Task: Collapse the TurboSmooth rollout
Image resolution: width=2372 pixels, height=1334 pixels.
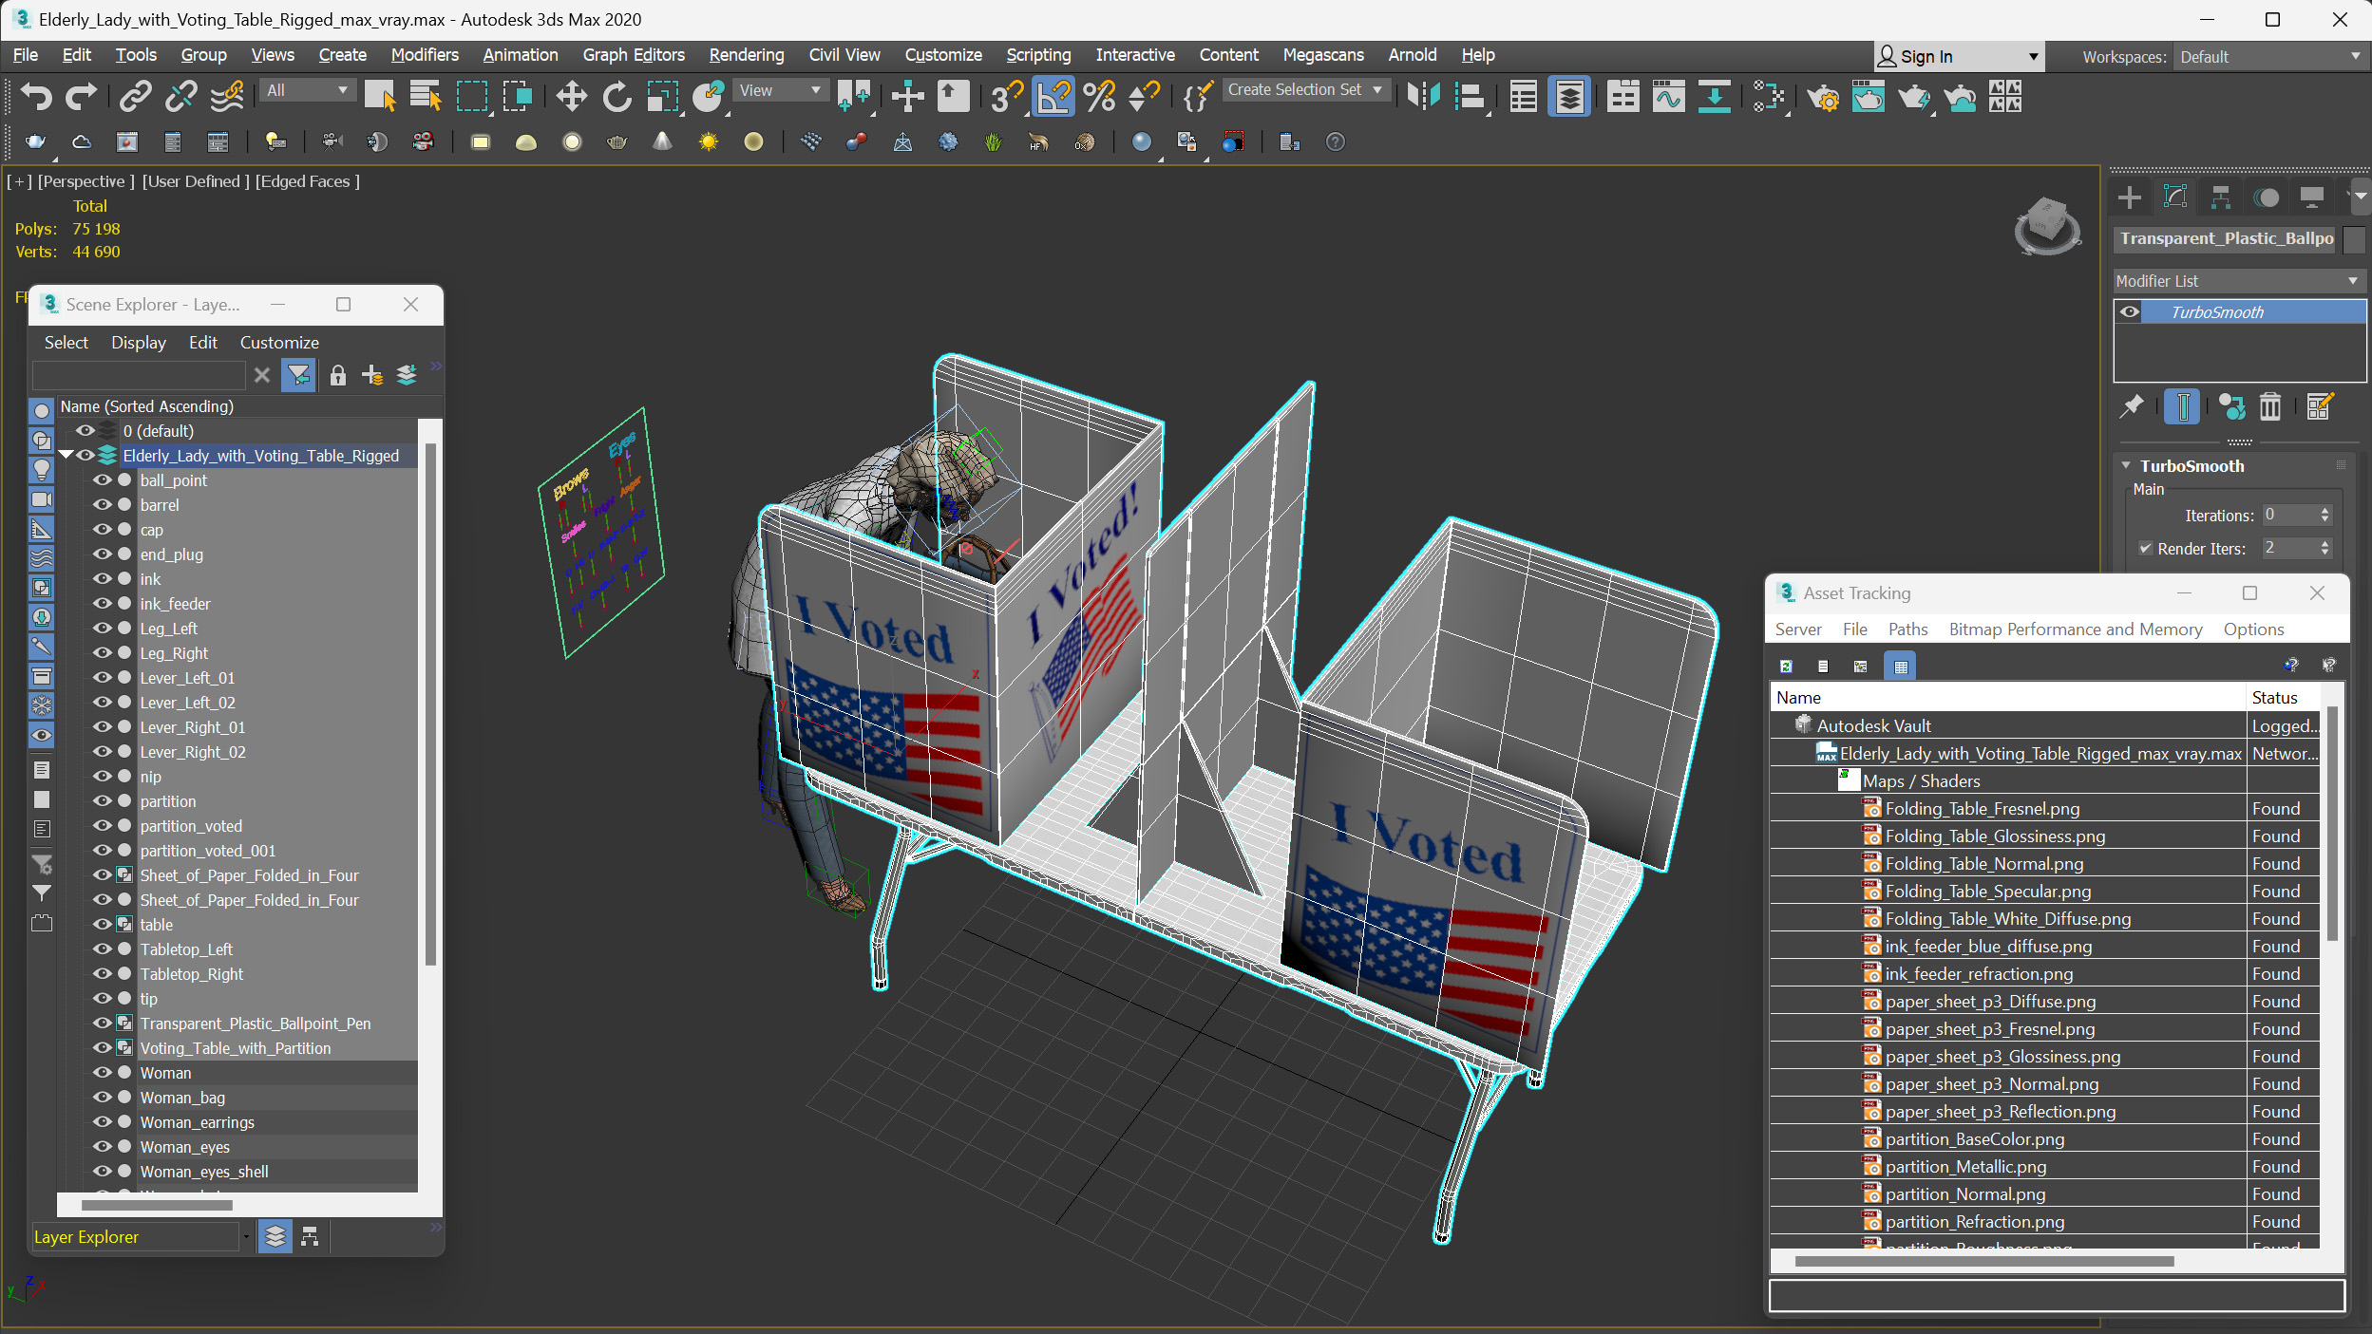Action: click(2126, 466)
